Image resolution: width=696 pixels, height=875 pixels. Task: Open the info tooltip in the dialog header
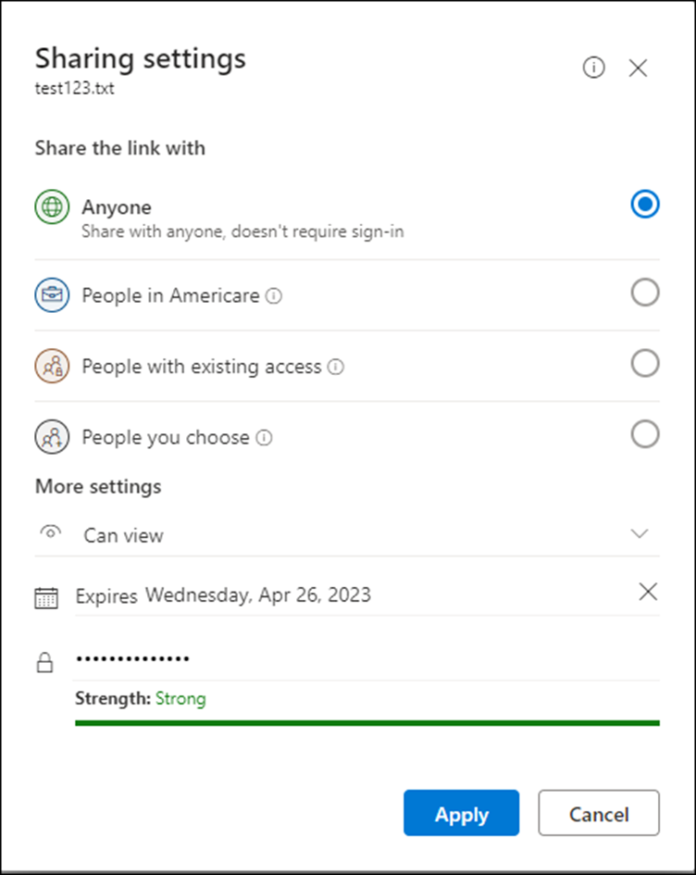pos(593,68)
